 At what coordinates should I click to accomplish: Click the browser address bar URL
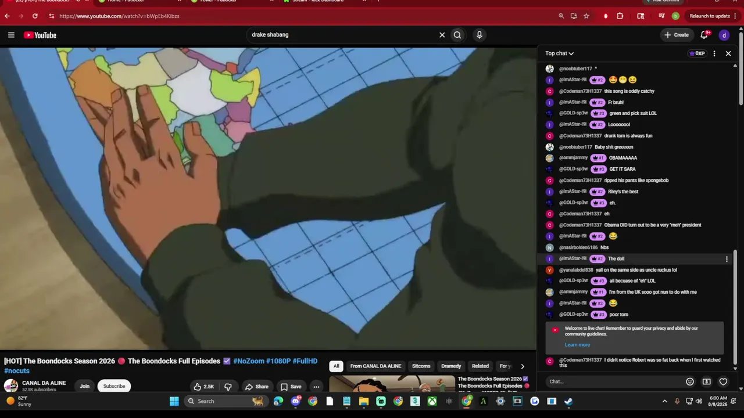tap(119, 16)
